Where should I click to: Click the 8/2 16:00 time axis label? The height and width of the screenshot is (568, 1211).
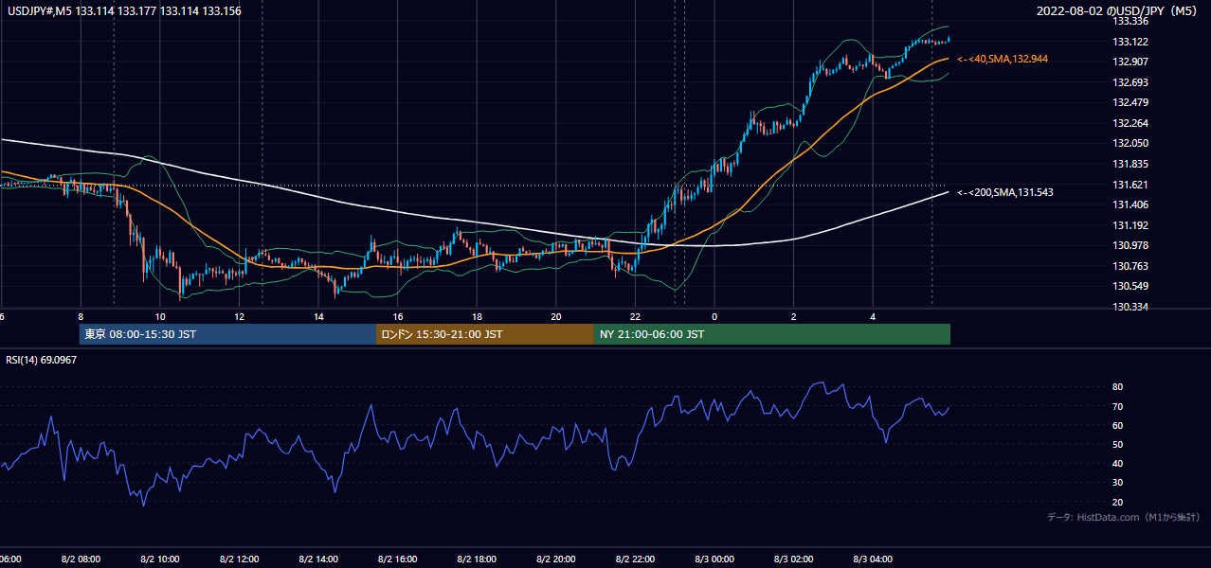[398, 559]
